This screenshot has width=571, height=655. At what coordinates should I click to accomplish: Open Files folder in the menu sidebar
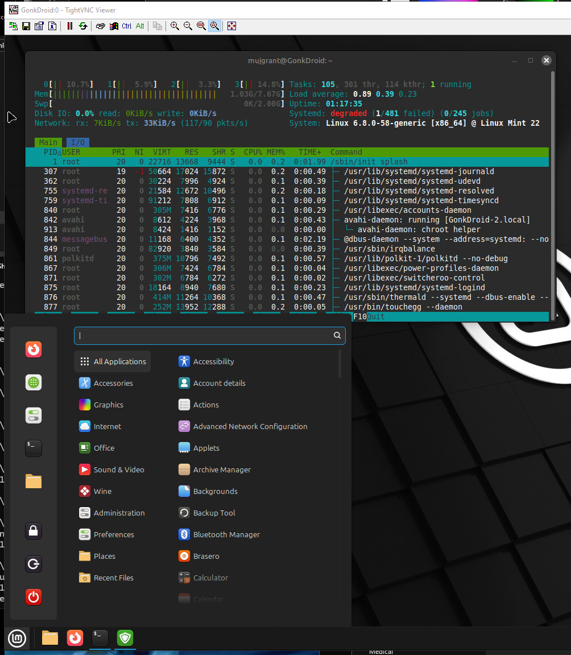coord(34,481)
